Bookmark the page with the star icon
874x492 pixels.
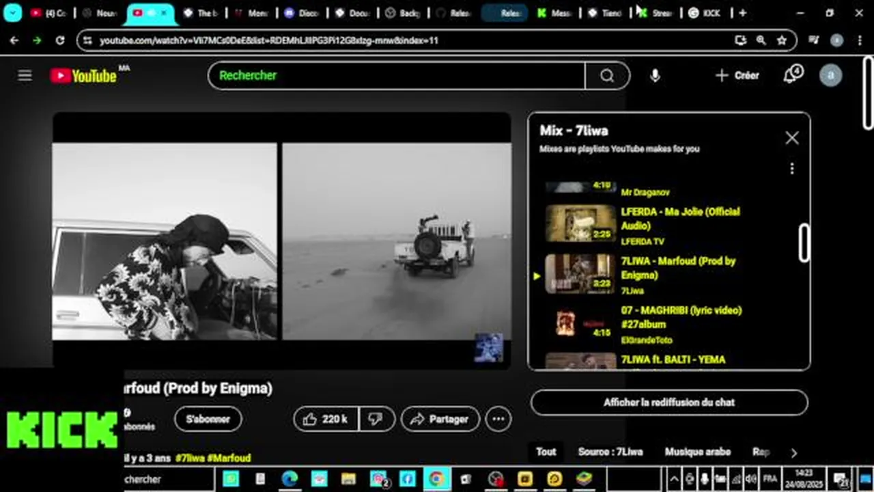(782, 40)
